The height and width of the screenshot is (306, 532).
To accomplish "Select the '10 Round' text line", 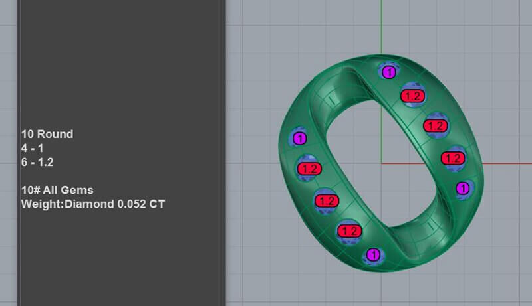I will click(x=47, y=134).
